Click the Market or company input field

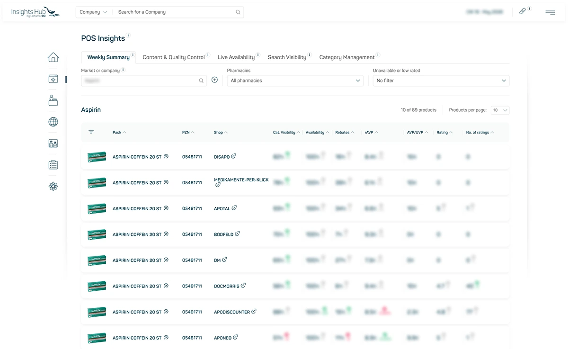pyautogui.click(x=144, y=81)
